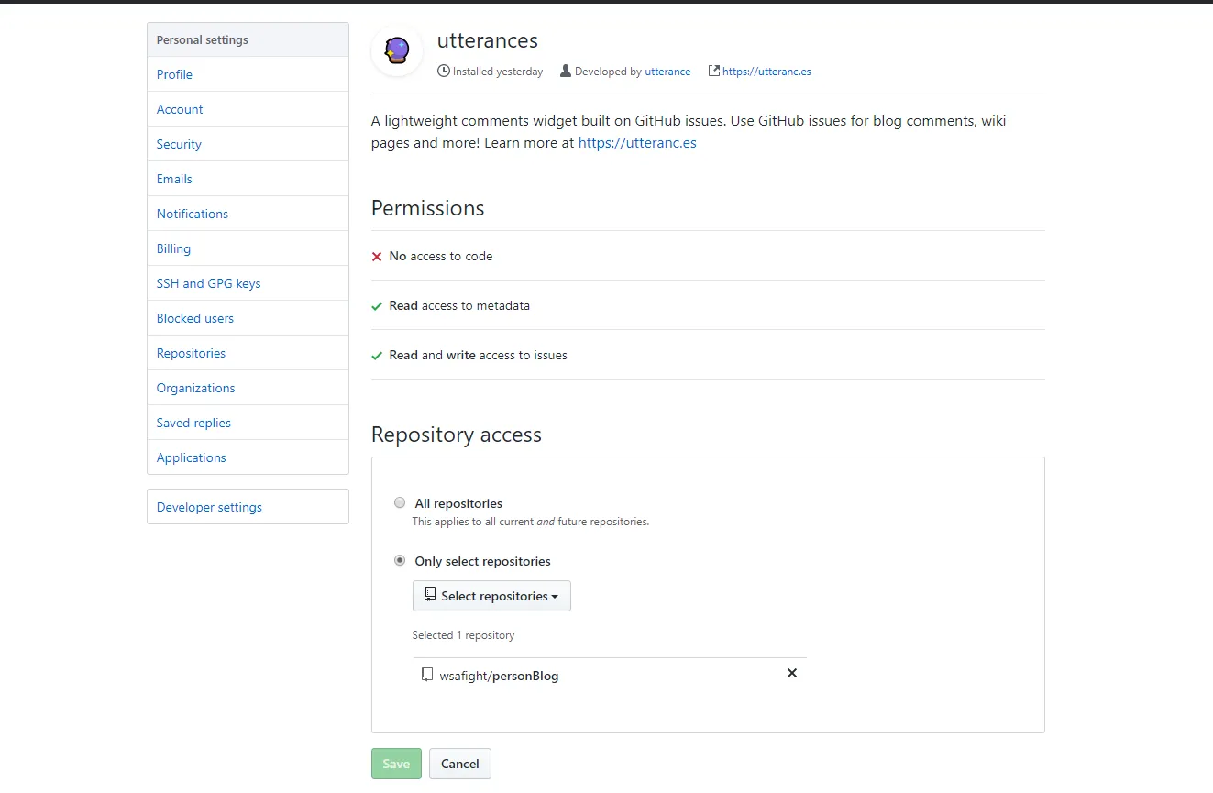Open the Select repositories dropdown
1213x793 pixels.
[x=491, y=596]
